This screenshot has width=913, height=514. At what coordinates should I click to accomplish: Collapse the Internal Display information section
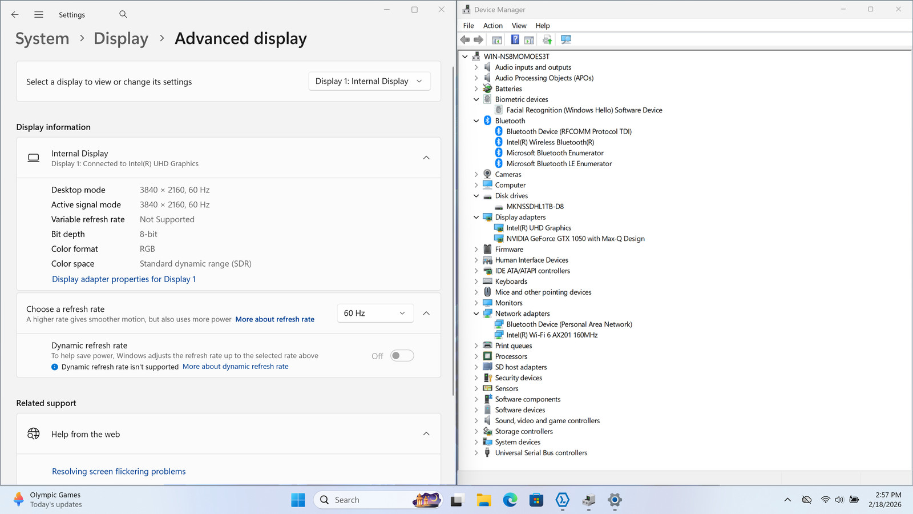(x=426, y=158)
